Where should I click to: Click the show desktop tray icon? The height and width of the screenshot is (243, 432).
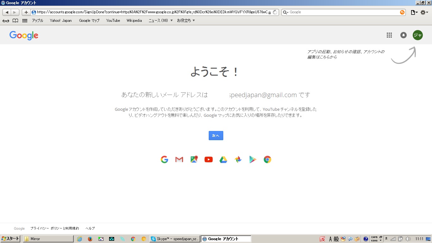(x=428, y=239)
